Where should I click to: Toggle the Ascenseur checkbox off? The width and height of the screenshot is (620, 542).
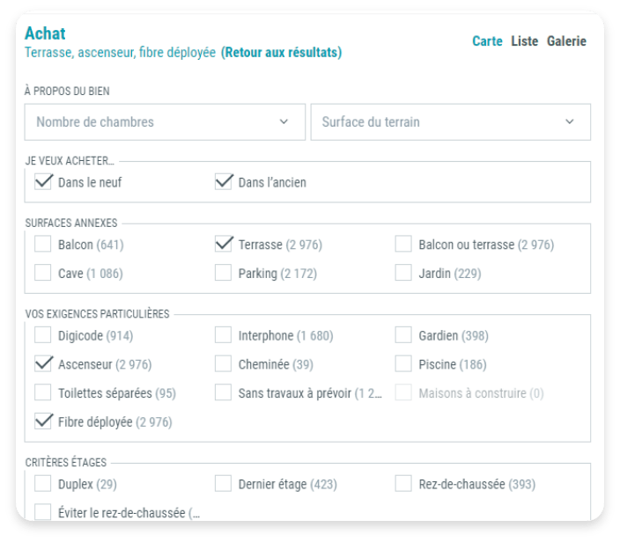point(43,364)
